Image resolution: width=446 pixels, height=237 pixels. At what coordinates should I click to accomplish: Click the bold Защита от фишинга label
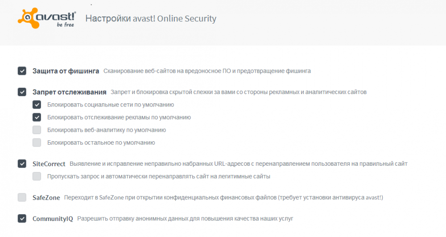coord(66,71)
